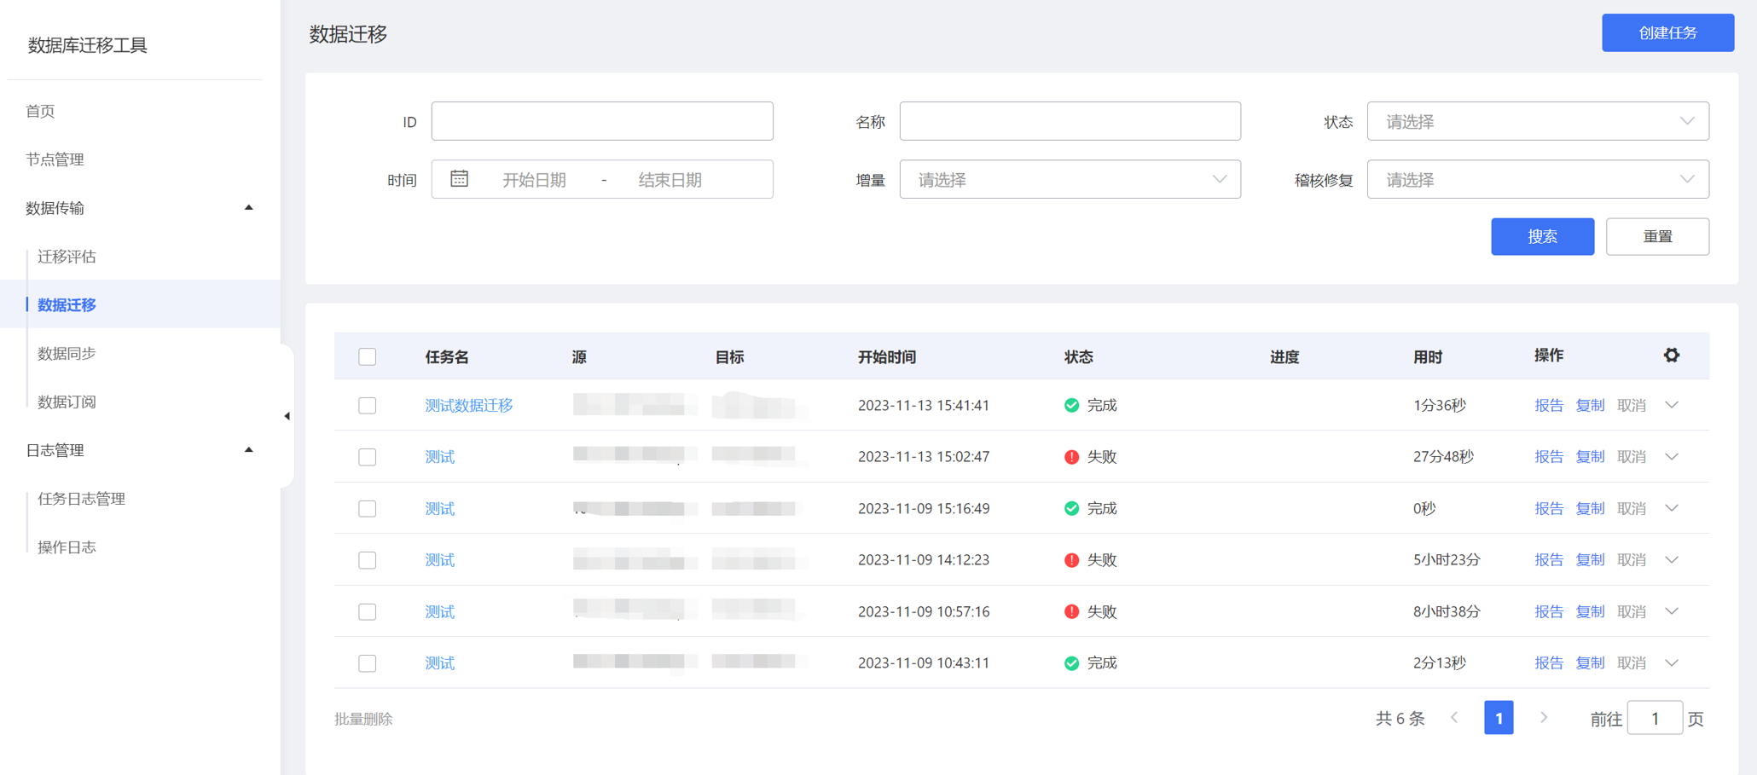Expand more actions for row taking 8小时38分
This screenshot has height=775, width=1757.
[1672, 611]
